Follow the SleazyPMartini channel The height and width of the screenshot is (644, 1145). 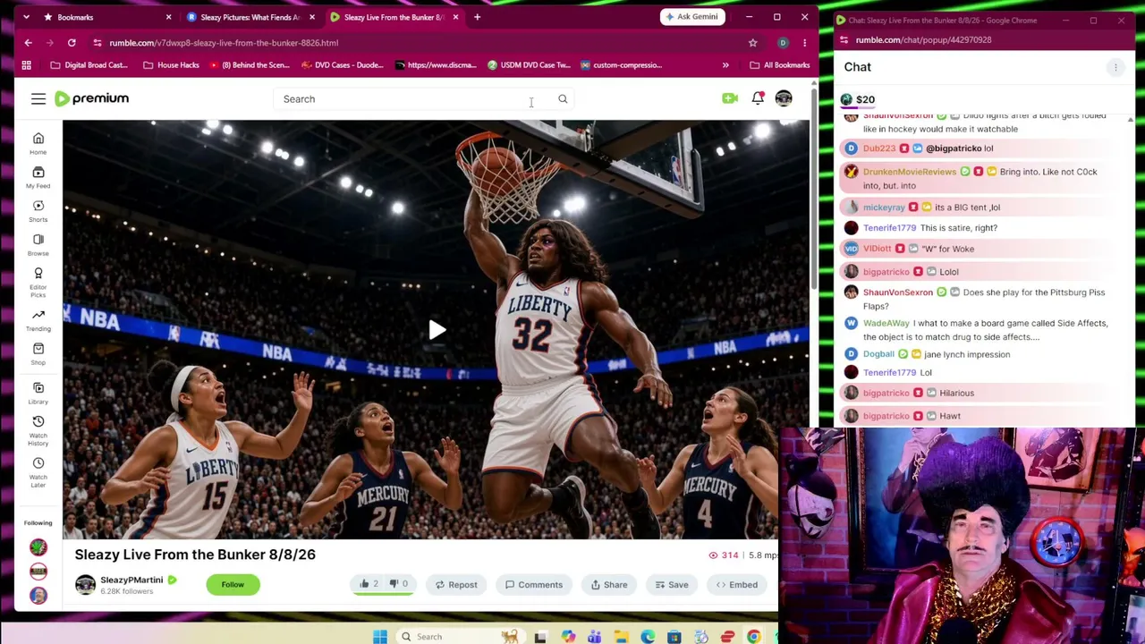[x=233, y=584]
